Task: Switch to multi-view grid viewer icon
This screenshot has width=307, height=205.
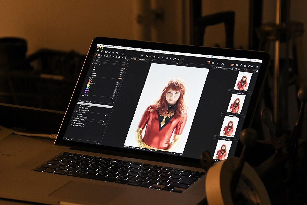Action: pos(132,59)
